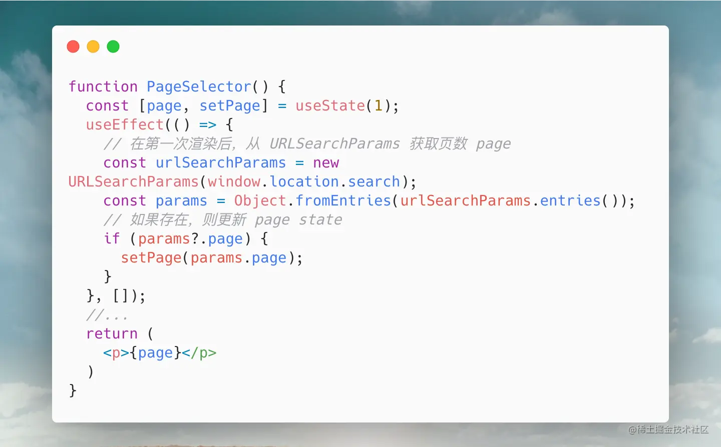Click 'useState' in the const line
Image resolution: width=721 pixels, height=447 pixels.
point(330,105)
